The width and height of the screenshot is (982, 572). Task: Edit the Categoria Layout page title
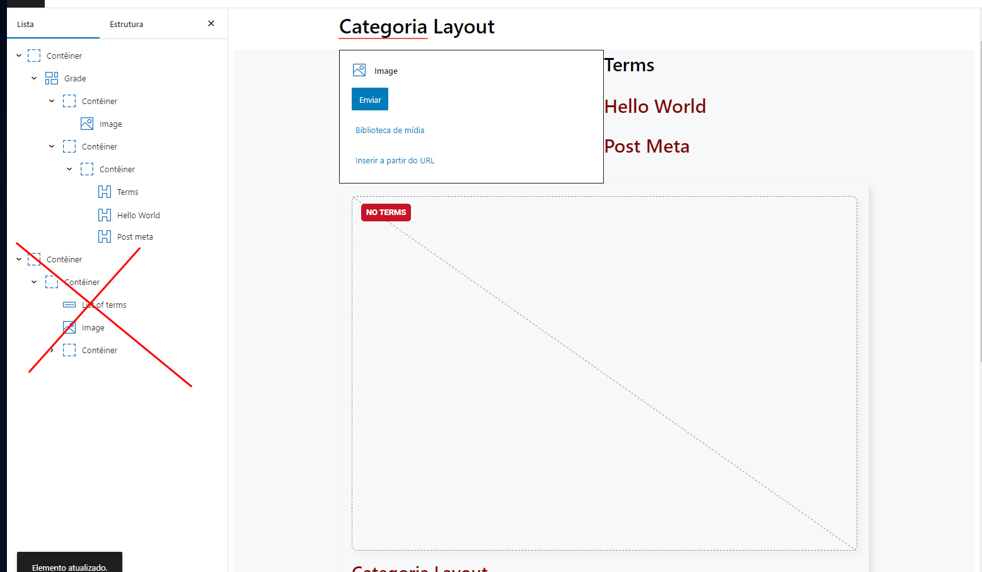click(x=417, y=26)
